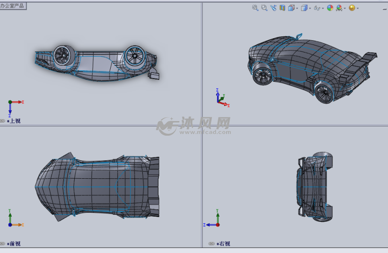
Task: Click the 办公室产品 tab label
Action: pos(13,6)
